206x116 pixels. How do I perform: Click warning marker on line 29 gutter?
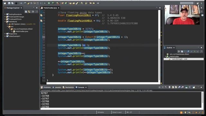(41, 21)
